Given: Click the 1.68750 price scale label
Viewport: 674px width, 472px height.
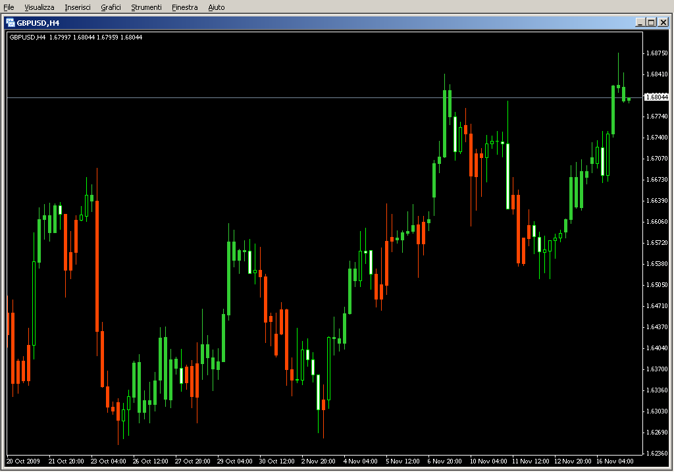Looking at the screenshot, I should coord(658,53).
